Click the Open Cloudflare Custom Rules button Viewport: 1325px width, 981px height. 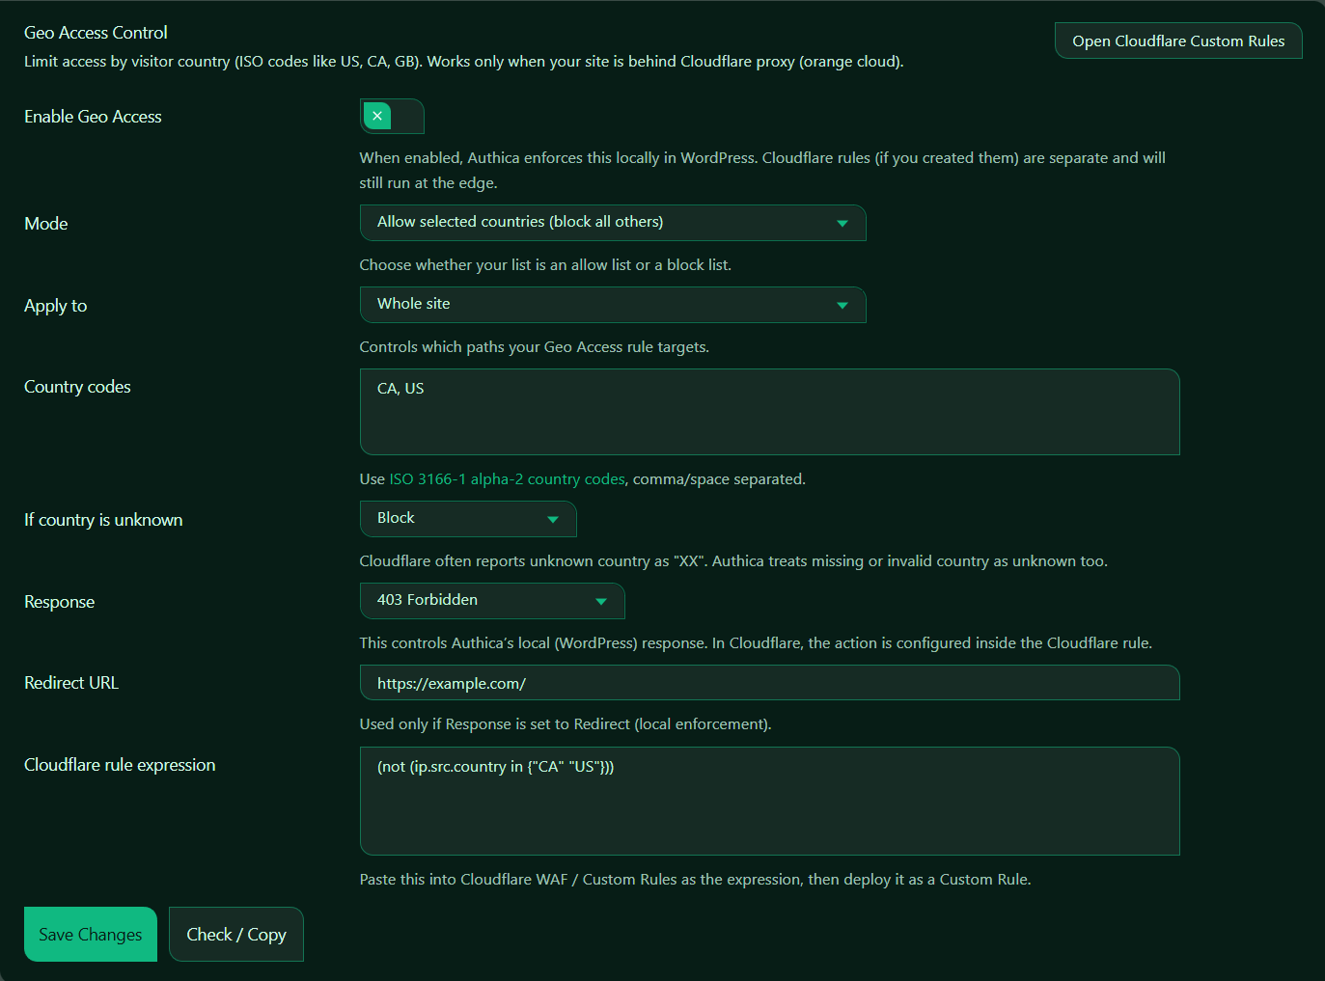tap(1177, 41)
